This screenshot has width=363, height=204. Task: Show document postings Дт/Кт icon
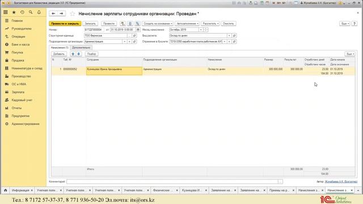[123, 24]
